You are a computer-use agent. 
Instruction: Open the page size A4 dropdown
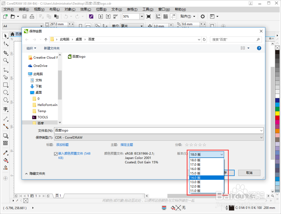41,26
